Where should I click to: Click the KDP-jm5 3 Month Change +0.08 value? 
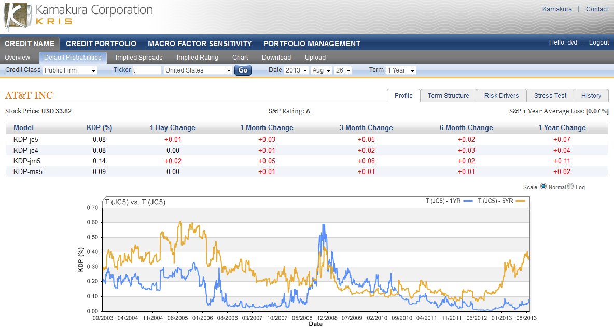tap(366, 161)
